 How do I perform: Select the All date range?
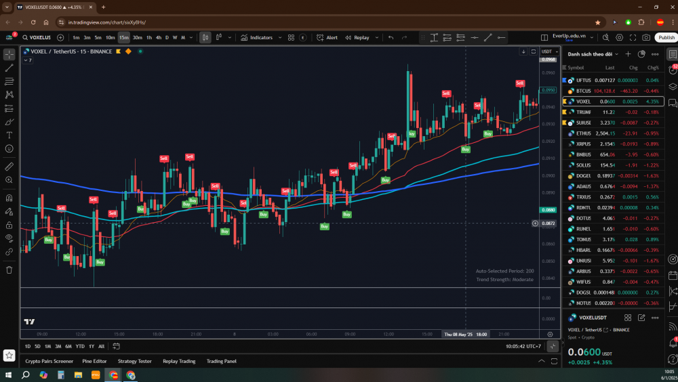coord(101,346)
